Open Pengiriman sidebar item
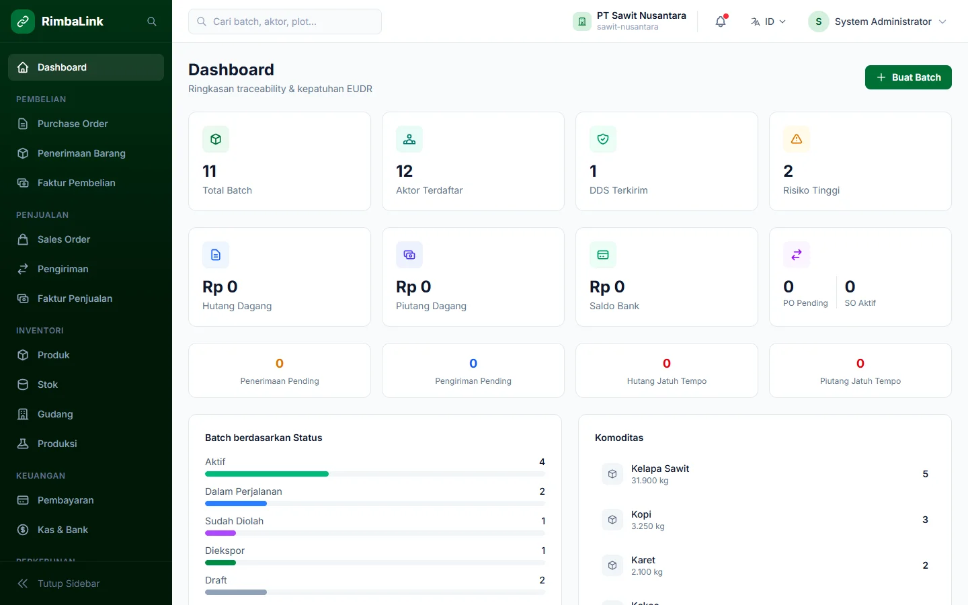The image size is (968, 605). (86, 269)
